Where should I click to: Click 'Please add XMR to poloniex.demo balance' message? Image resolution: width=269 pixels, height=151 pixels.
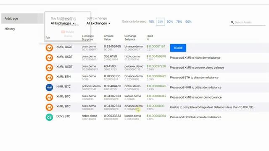click(x=197, y=68)
